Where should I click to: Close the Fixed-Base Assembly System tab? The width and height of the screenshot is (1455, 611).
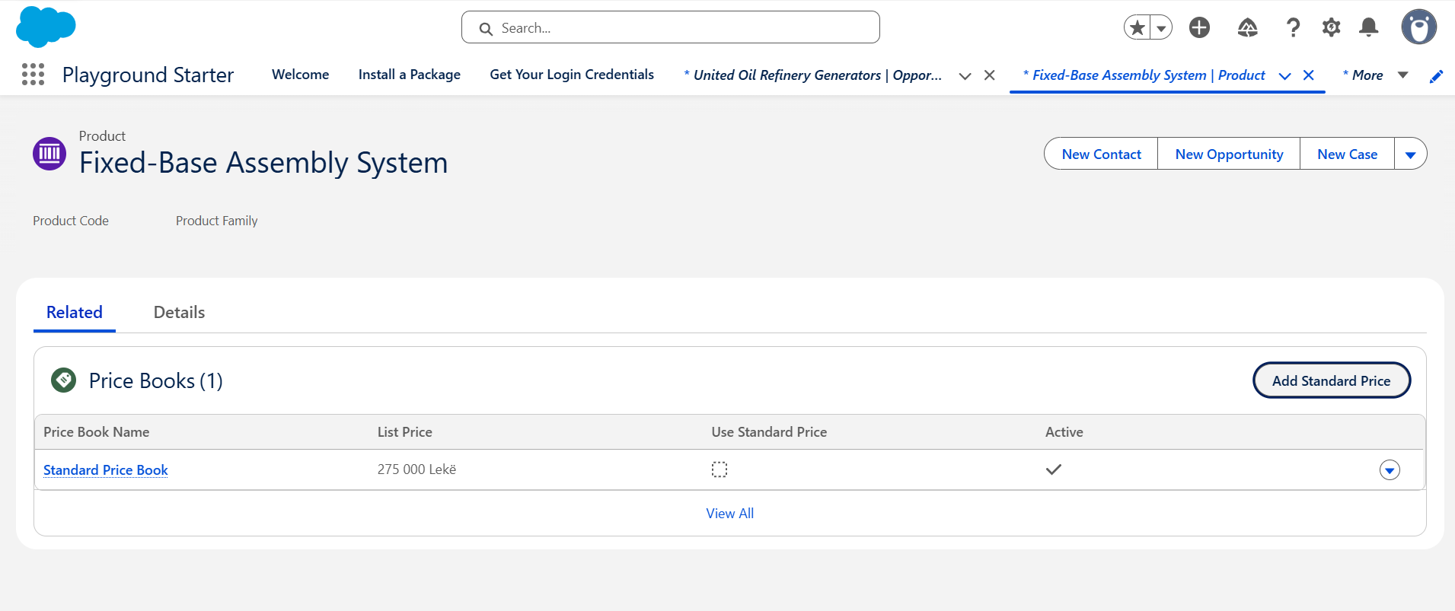tap(1309, 75)
